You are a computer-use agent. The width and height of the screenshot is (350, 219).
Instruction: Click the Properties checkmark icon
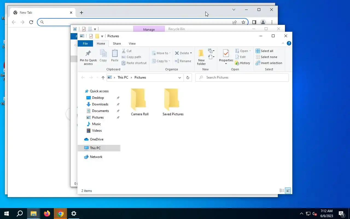(226, 53)
